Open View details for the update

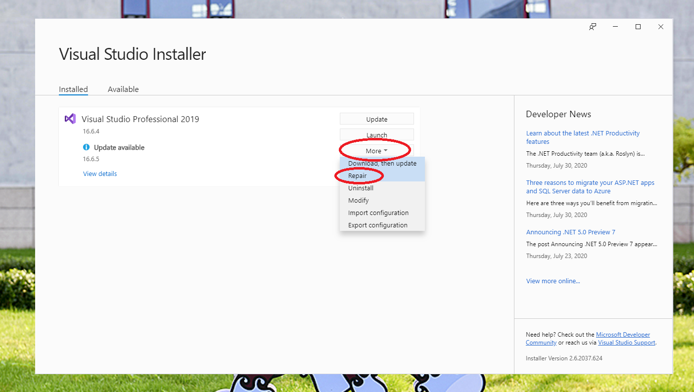click(100, 174)
